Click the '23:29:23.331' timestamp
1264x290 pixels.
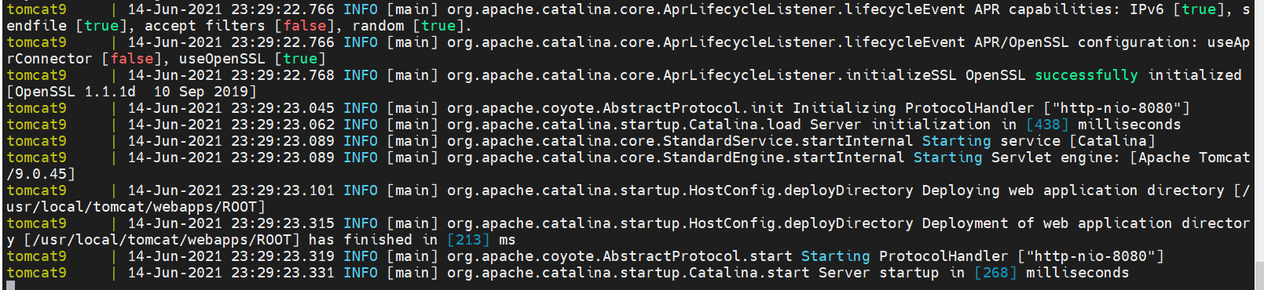click(283, 273)
